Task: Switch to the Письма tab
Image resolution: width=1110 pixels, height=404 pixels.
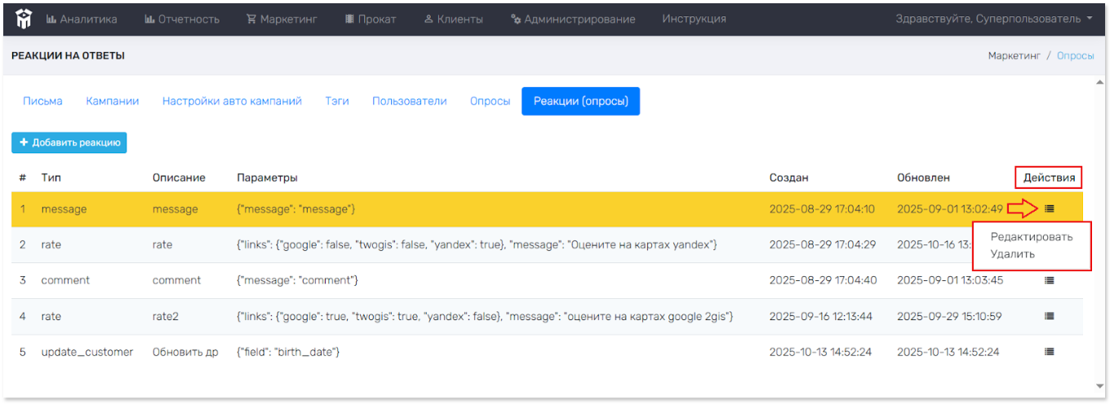Action: pos(42,101)
